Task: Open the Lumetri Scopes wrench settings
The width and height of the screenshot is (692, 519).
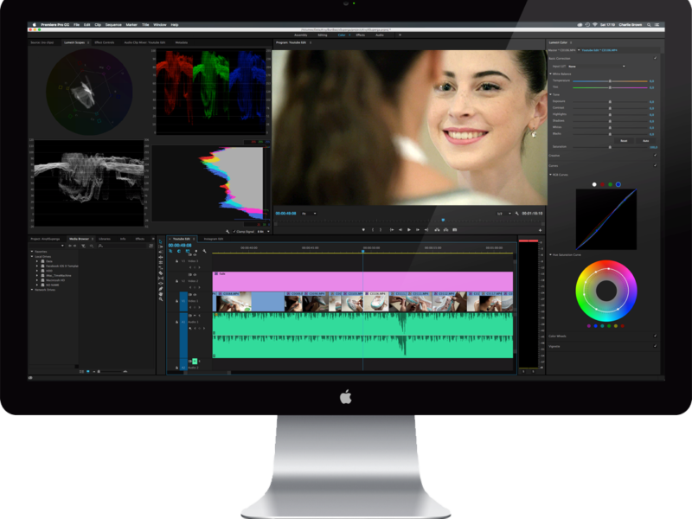Action: (227, 231)
